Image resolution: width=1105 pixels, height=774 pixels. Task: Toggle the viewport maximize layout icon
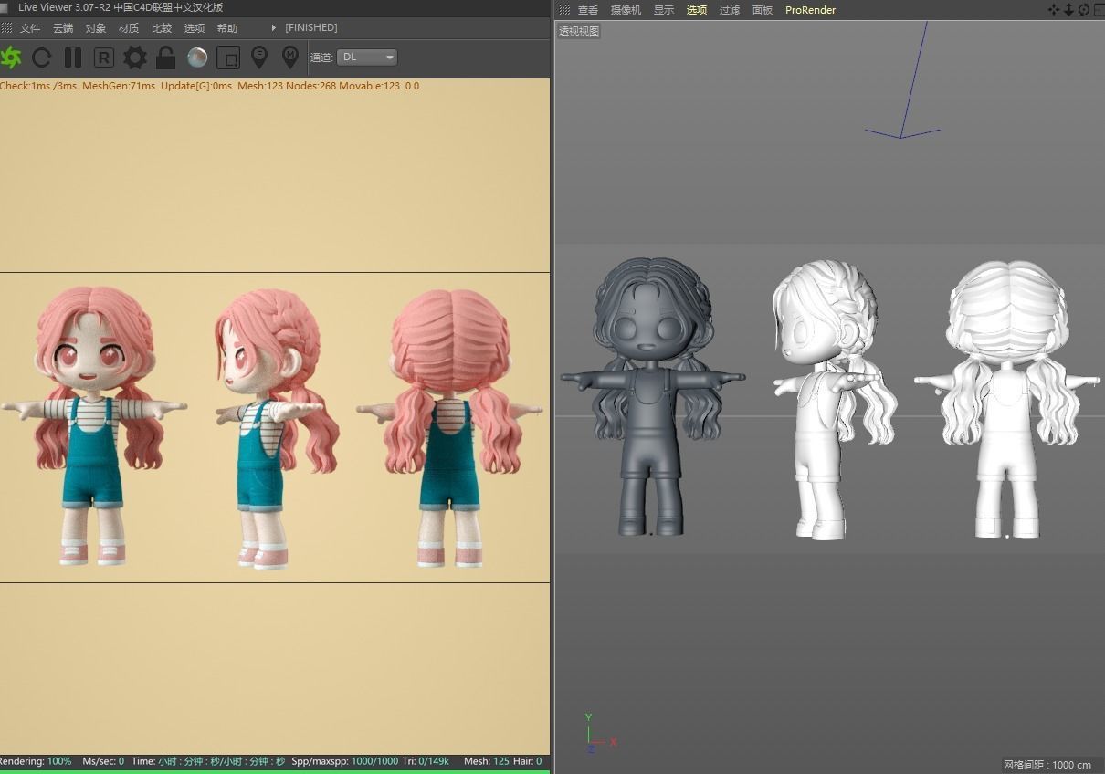point(1099,9)
